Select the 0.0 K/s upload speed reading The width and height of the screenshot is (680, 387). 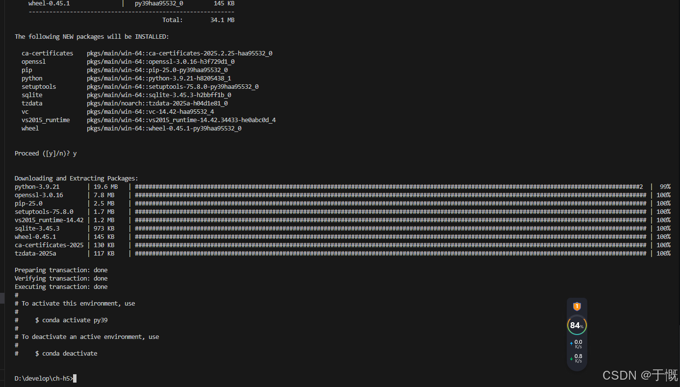point(579,344)
